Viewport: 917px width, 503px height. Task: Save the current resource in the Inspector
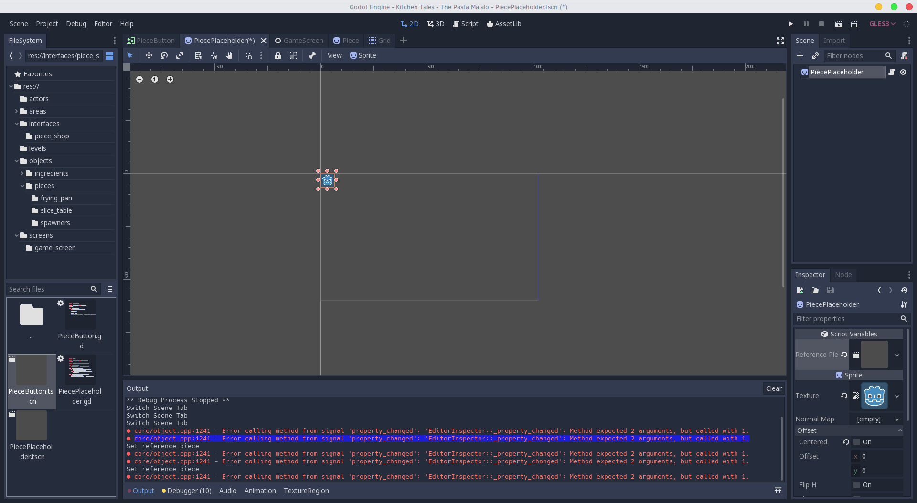(x=831, y=291)
